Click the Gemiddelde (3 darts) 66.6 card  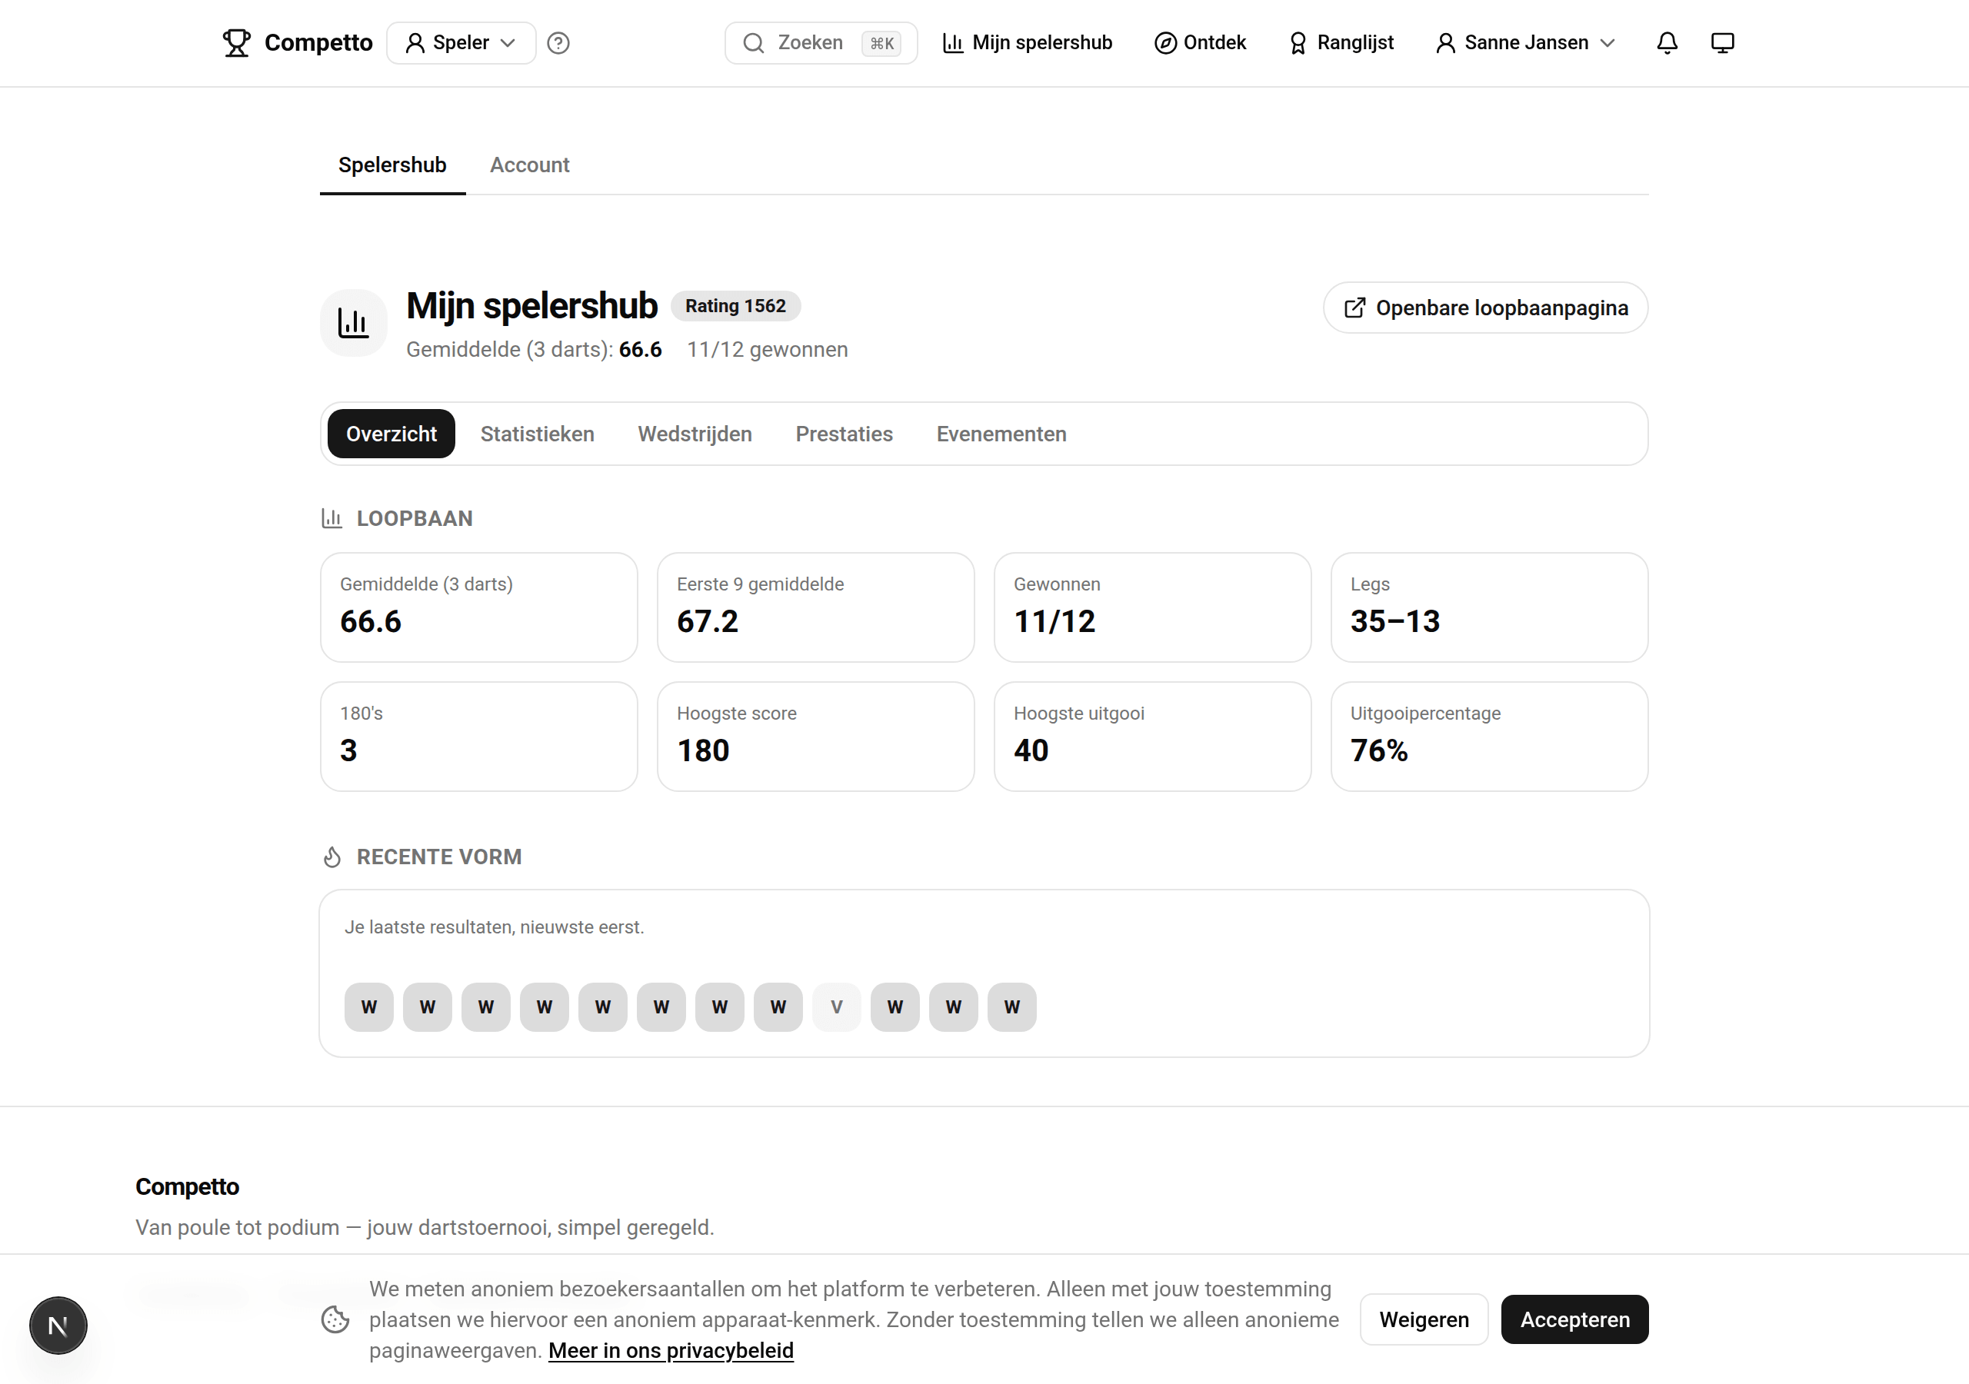point(478,607)
